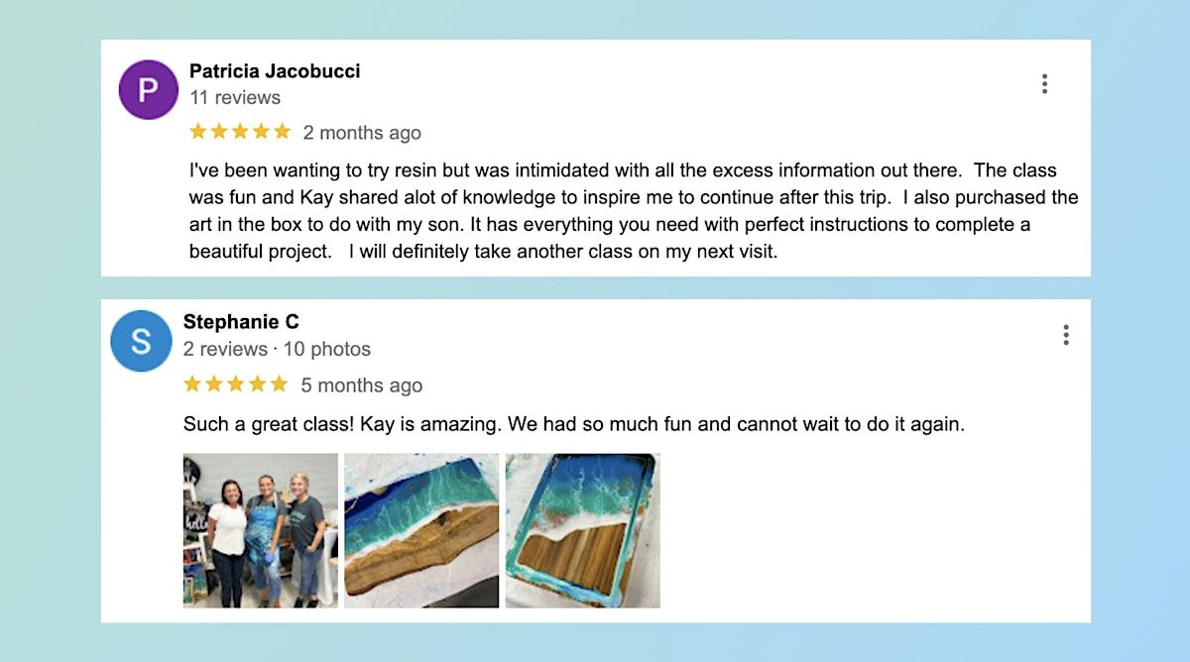
Task: Click the "5 months ago" timestamp
Action: pos(362,386)
